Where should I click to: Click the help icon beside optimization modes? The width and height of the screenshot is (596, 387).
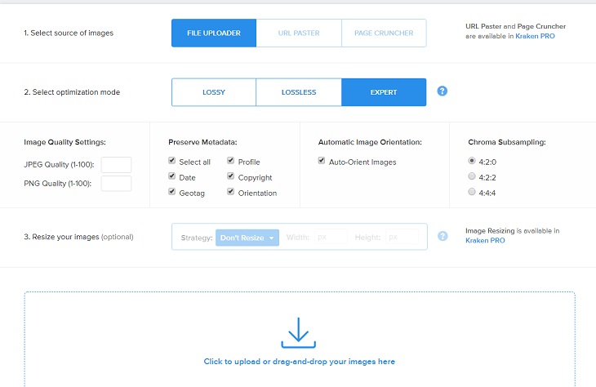click(443, 91)
